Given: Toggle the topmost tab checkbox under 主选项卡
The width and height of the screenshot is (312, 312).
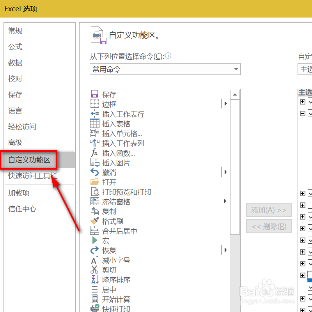Looking at the screenshot, I should 310,102.
